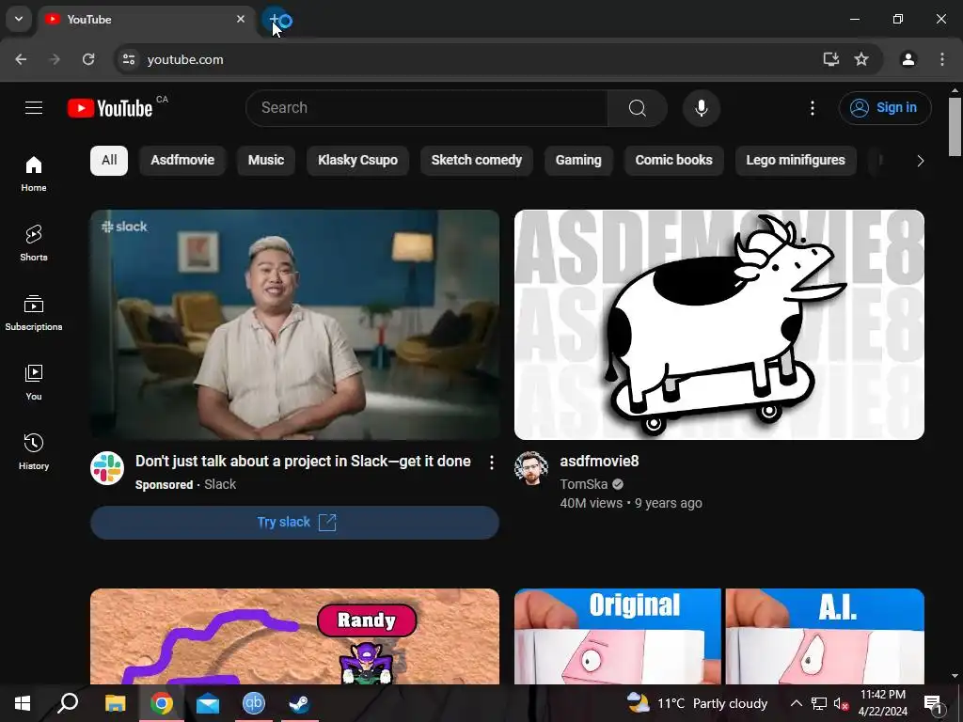Show hidden system tray icons
The image size is (963, 722).
point(796,703)
